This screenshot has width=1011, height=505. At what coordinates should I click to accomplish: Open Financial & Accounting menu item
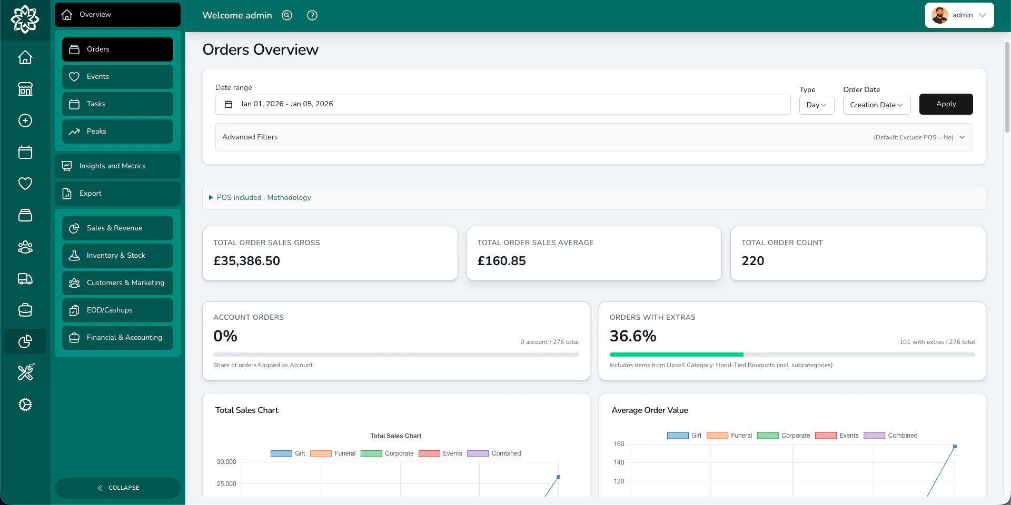(x=117, y=337)
